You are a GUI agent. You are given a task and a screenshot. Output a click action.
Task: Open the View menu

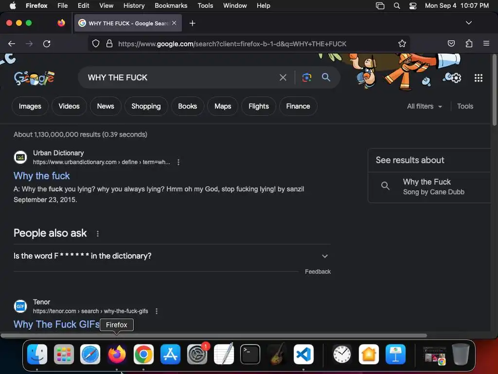(106, 6)
